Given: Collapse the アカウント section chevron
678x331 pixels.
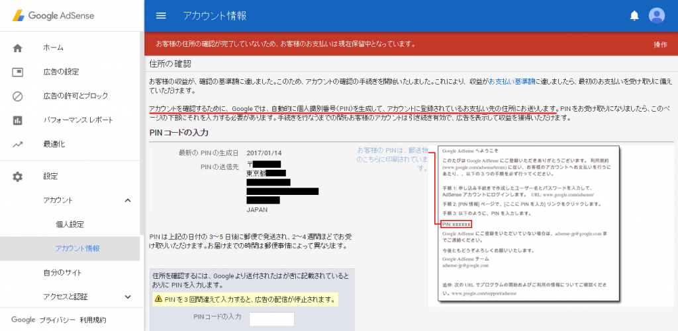Looking at the screenshot, I should click(128, 200).
